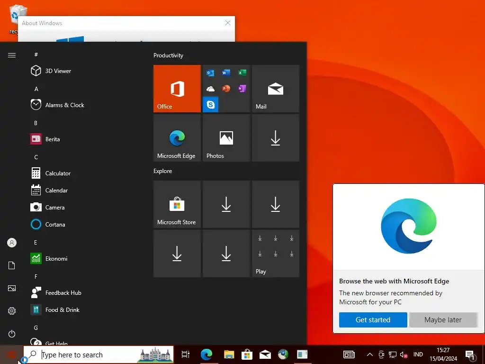Show hidden system tray icons

click(369, 355)
